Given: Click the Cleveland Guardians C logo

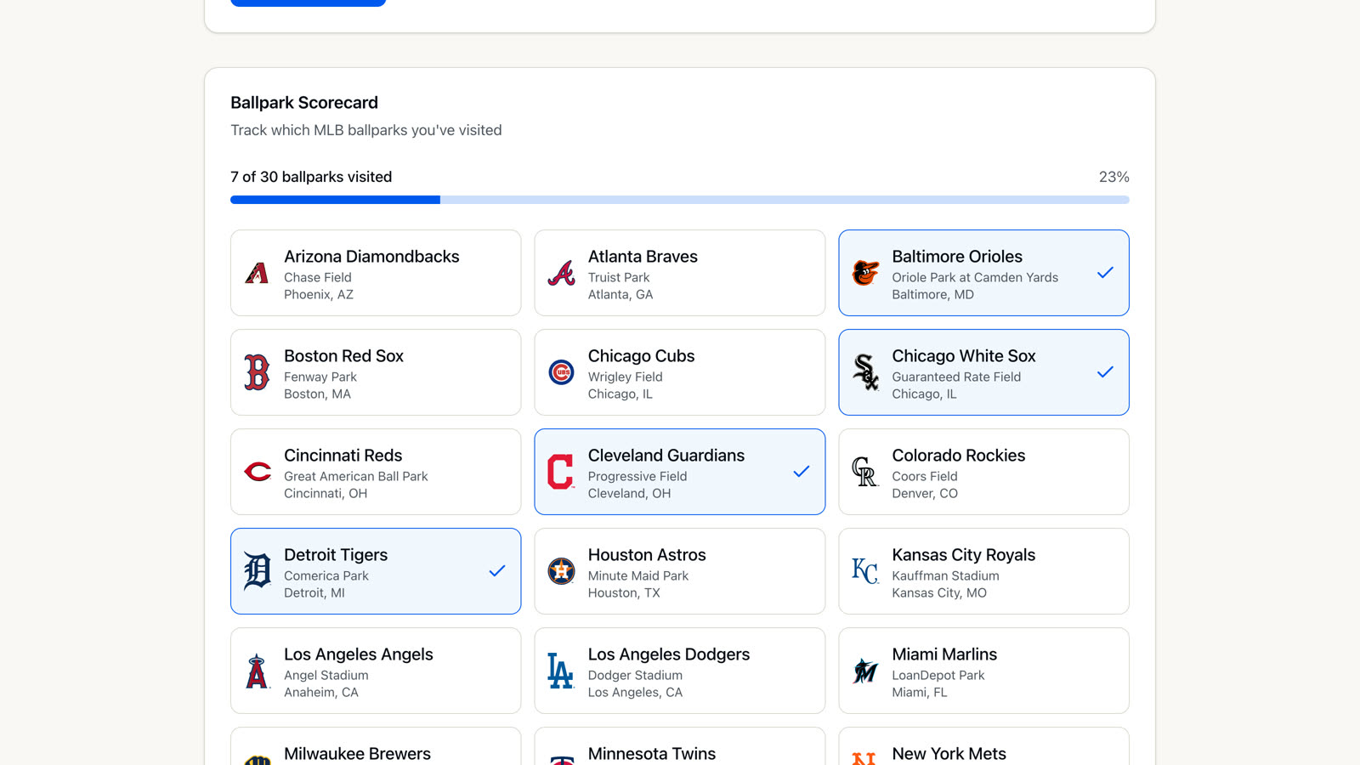Looking at the screenshot, I should (x=560, y=472).
